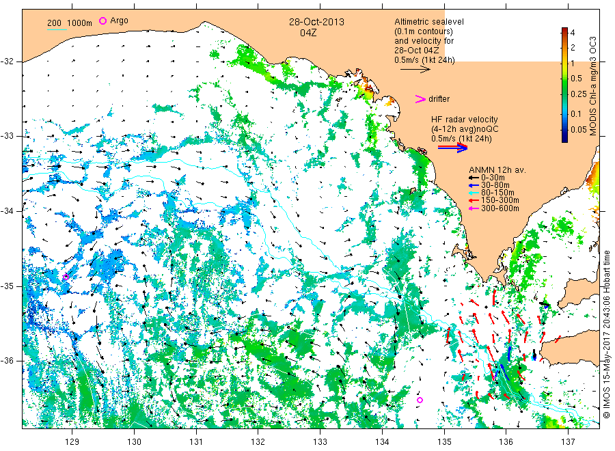Click the 'HF radar velocity' label

tap(465, 120)
